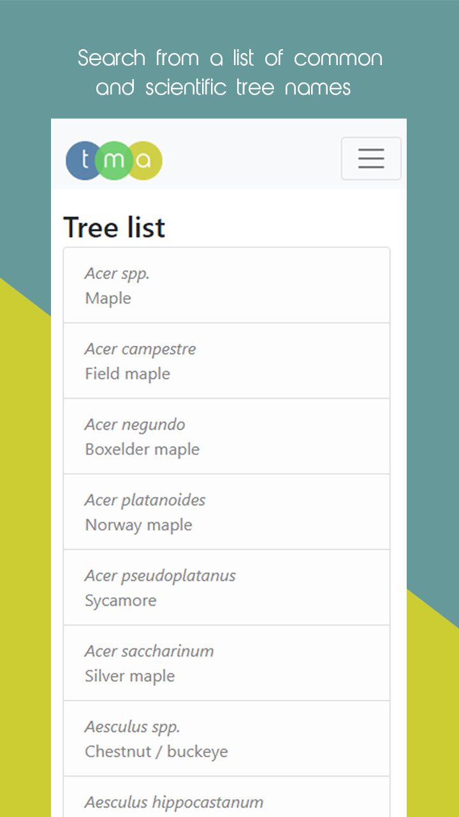Choose the Boxelder maple entry
The width and height of the screenshot is (459, 817).
tap(226, 437)
